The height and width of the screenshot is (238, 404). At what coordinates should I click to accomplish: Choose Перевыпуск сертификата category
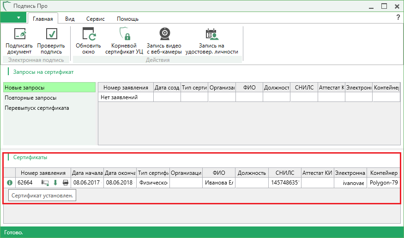(36, 108)
